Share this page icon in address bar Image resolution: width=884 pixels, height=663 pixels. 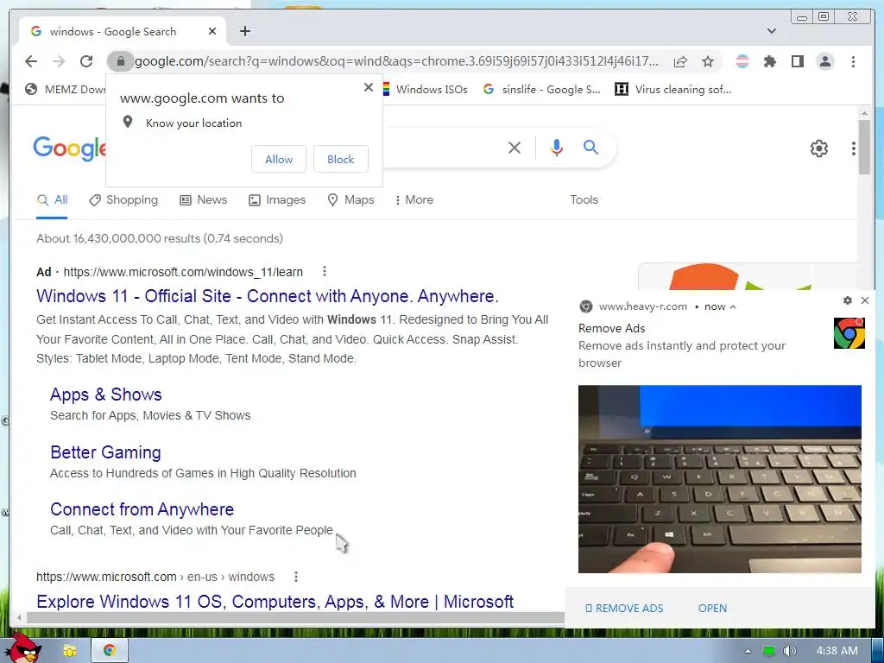click(x=680, y=61)
